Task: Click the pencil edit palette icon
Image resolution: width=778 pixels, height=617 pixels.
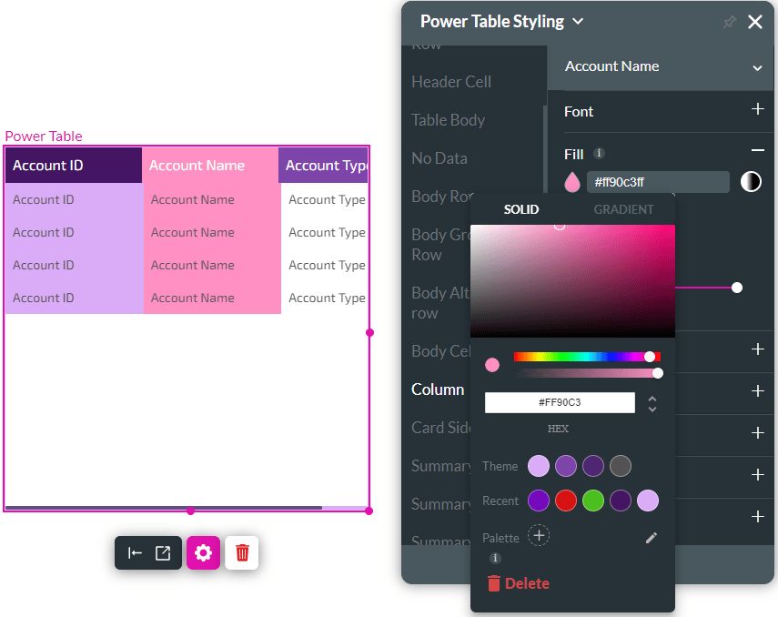Action: click(x=651, y=538)
